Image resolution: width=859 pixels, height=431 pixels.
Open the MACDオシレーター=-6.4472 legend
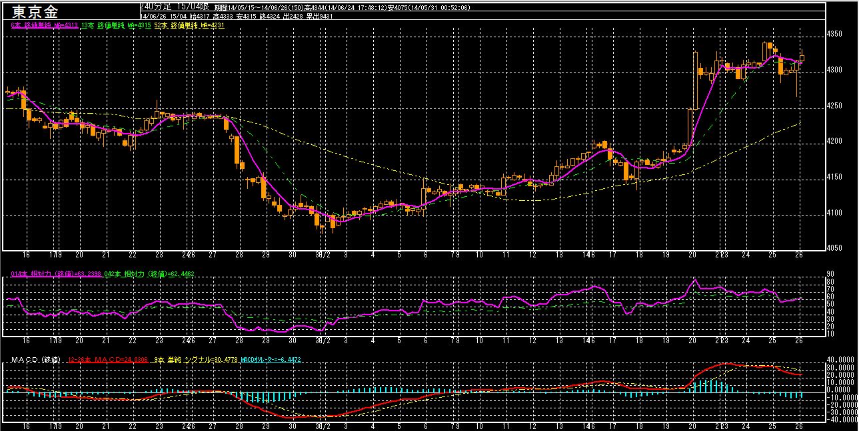point(271,360)
